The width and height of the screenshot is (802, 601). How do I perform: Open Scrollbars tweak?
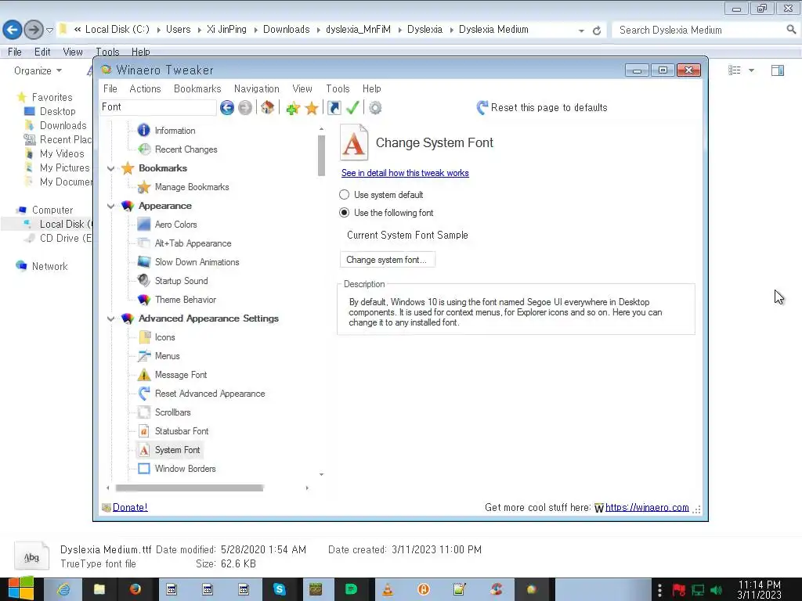click(173, 412)
